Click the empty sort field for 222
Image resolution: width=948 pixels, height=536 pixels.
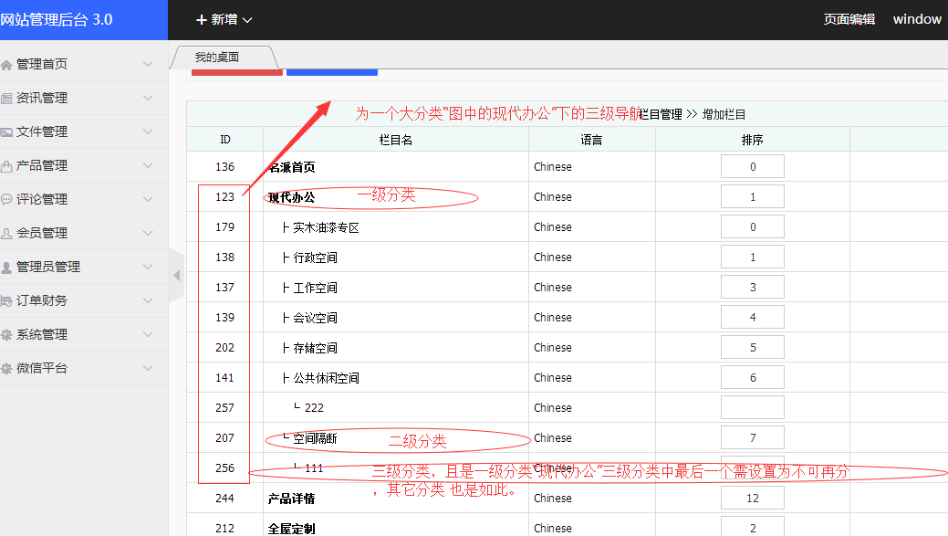[x=753, y=408]
